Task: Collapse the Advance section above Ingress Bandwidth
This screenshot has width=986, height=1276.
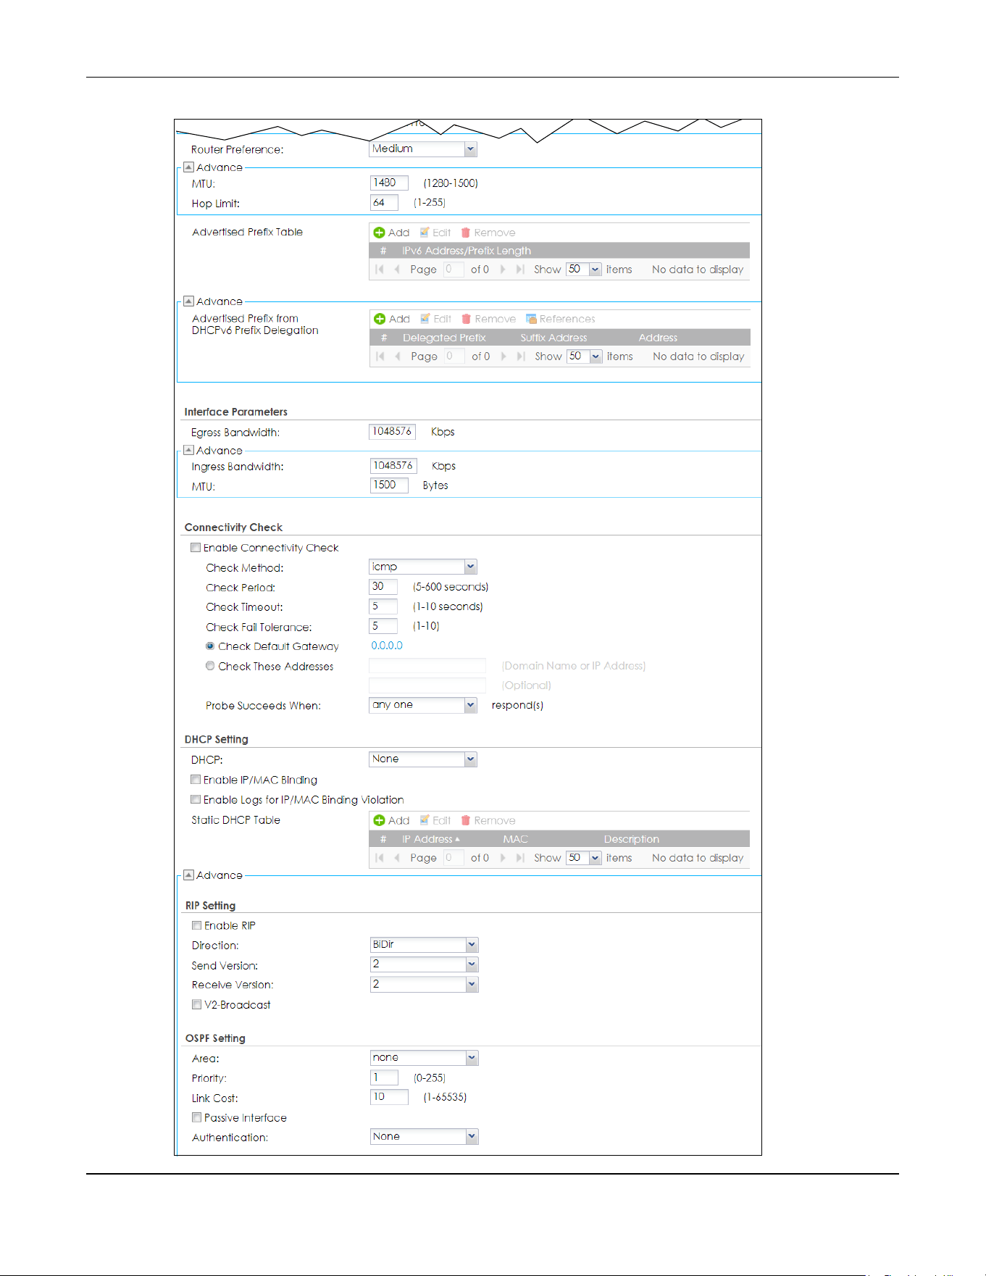Action: pyautogui.click(x=188, y=450)
